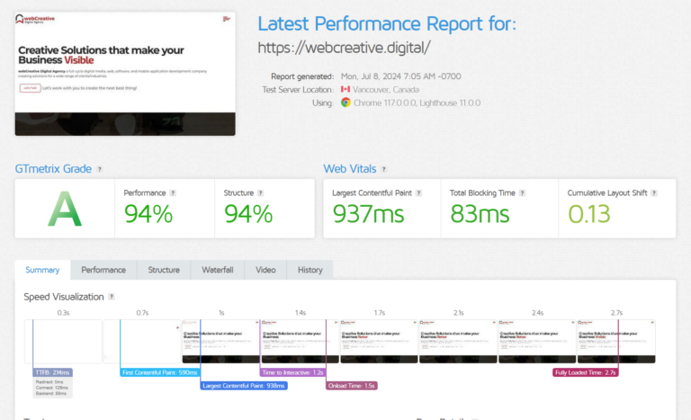Click Fully Loaded Time 2.7s marker

click(586, 371)
